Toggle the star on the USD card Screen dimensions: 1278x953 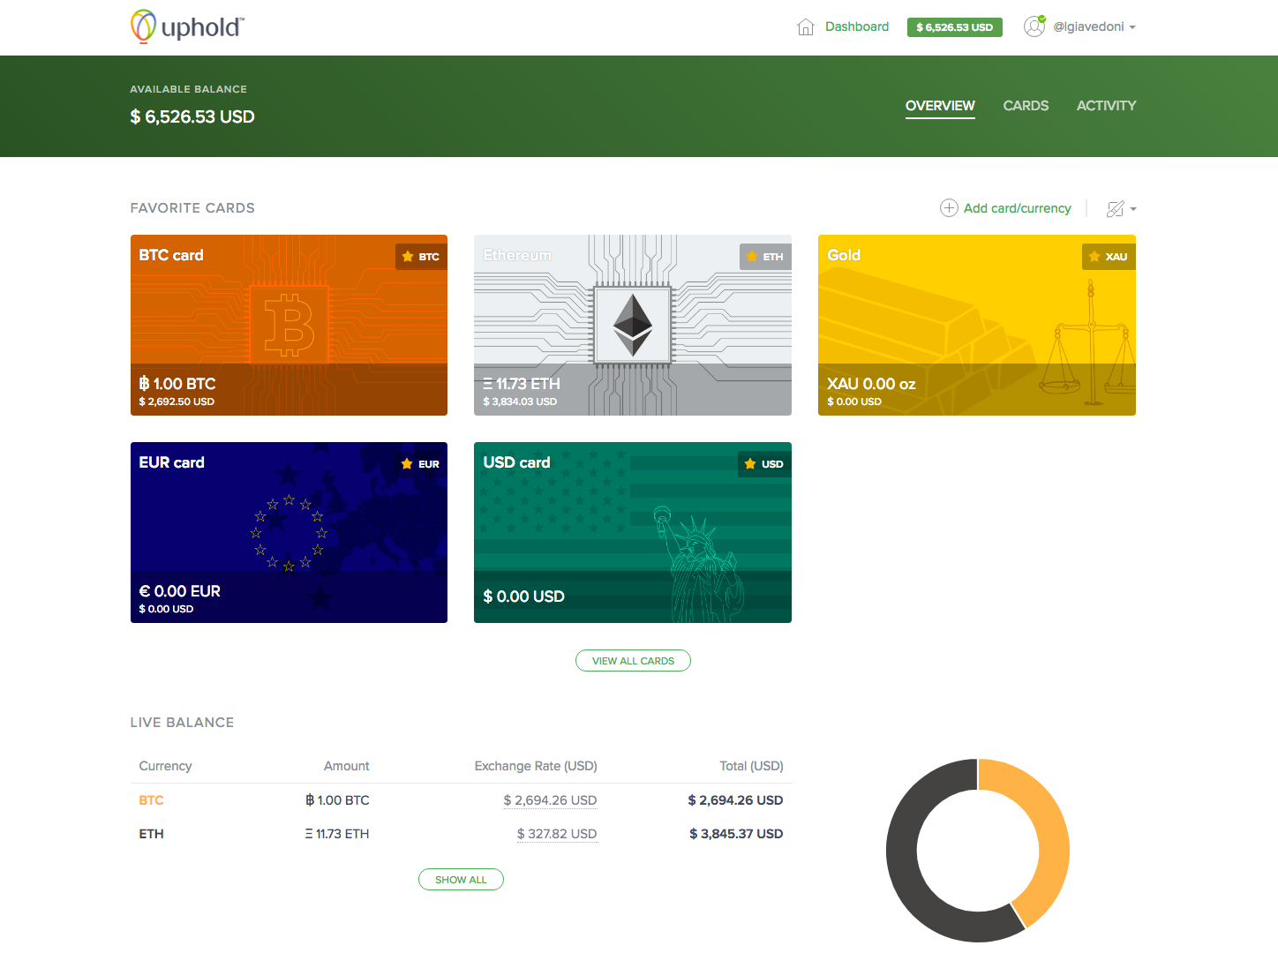pyautogui.click(x=750, y=464)
